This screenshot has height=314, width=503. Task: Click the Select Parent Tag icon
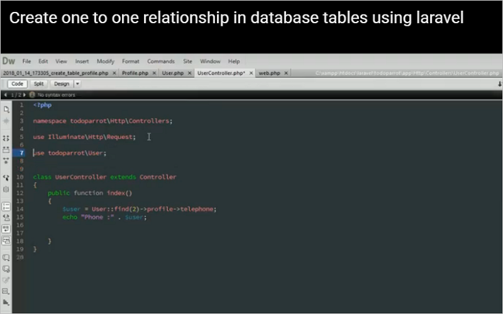(x=6, y=178)
